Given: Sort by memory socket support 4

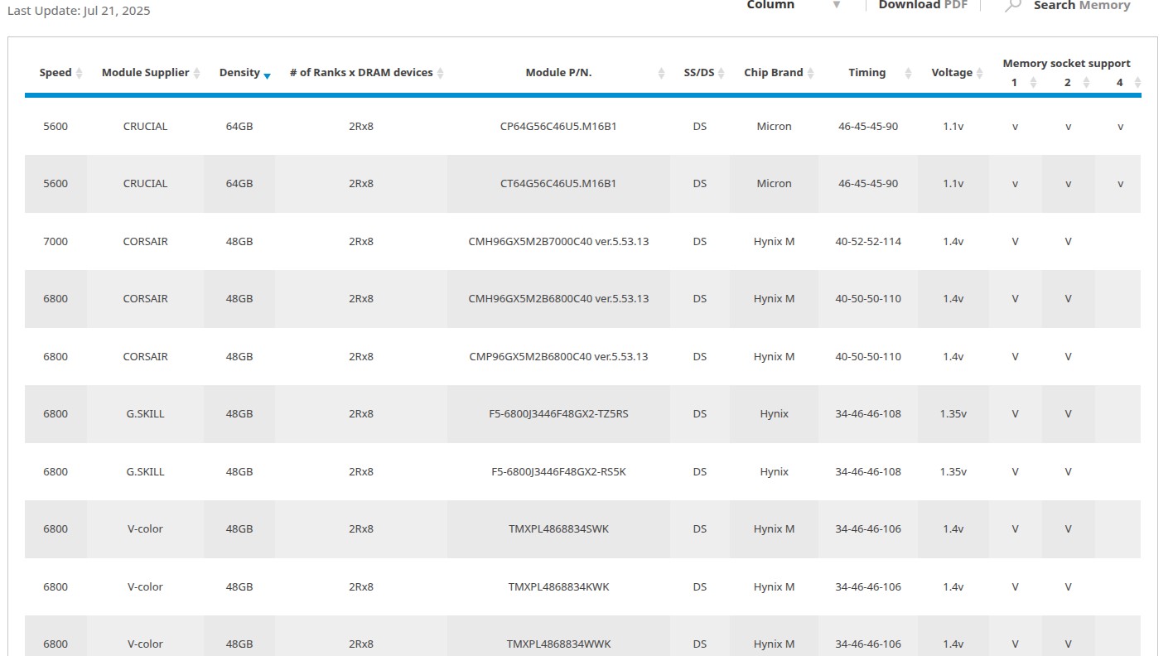Looking at the screenshot, I should click(x=1137, y=83).
